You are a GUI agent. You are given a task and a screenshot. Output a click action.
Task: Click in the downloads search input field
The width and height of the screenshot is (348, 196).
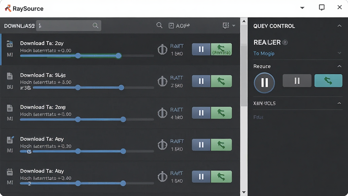click(x=69, y=26)
